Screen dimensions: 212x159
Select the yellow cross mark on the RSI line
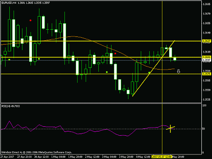170,128
